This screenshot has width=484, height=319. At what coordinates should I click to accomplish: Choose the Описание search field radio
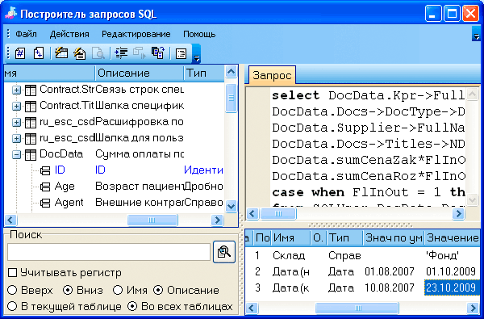(158, 290)
